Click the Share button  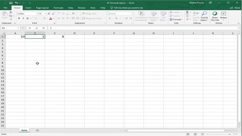[x=235, y=8]
